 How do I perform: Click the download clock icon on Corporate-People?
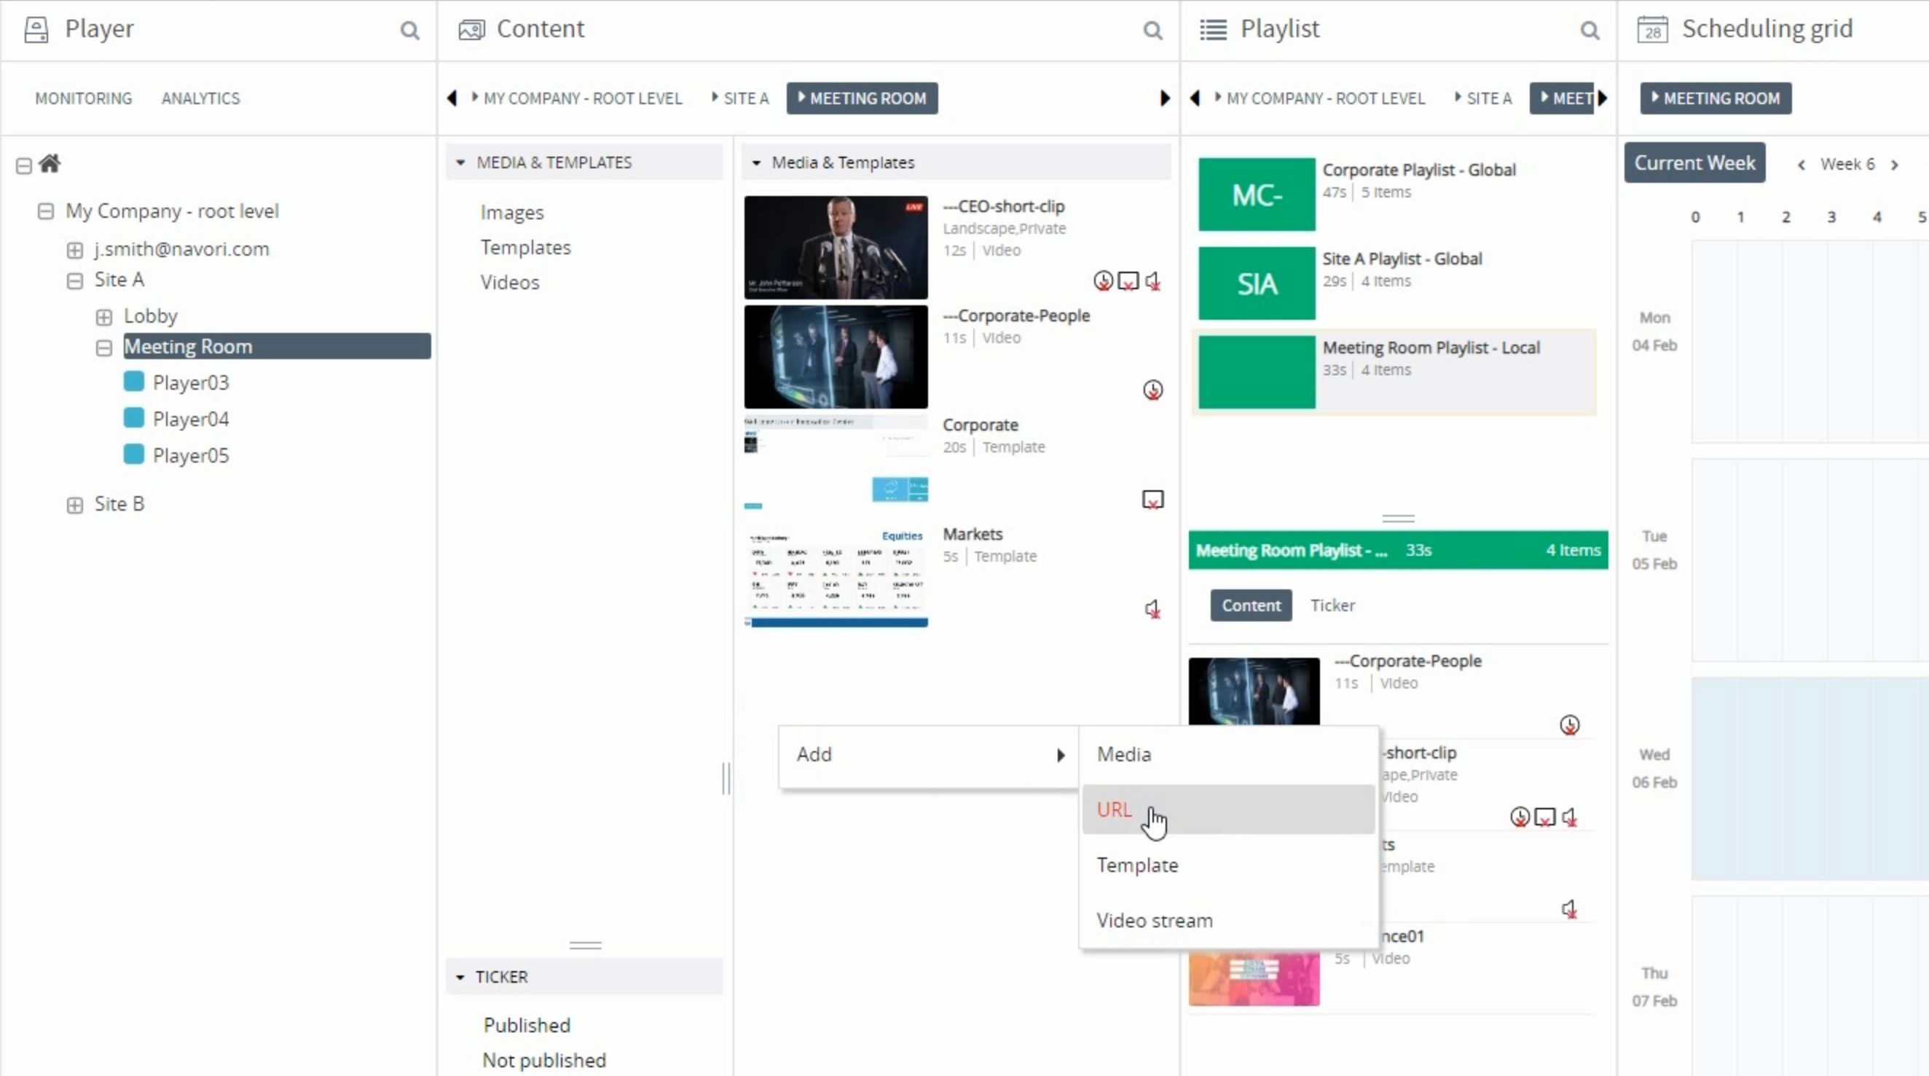coord(1152,389)
